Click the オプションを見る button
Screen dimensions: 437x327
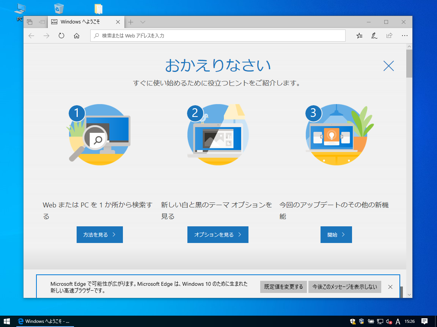click(x=218, y=235)
